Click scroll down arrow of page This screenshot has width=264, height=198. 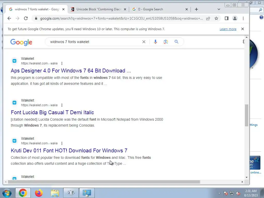click(246, 177)
